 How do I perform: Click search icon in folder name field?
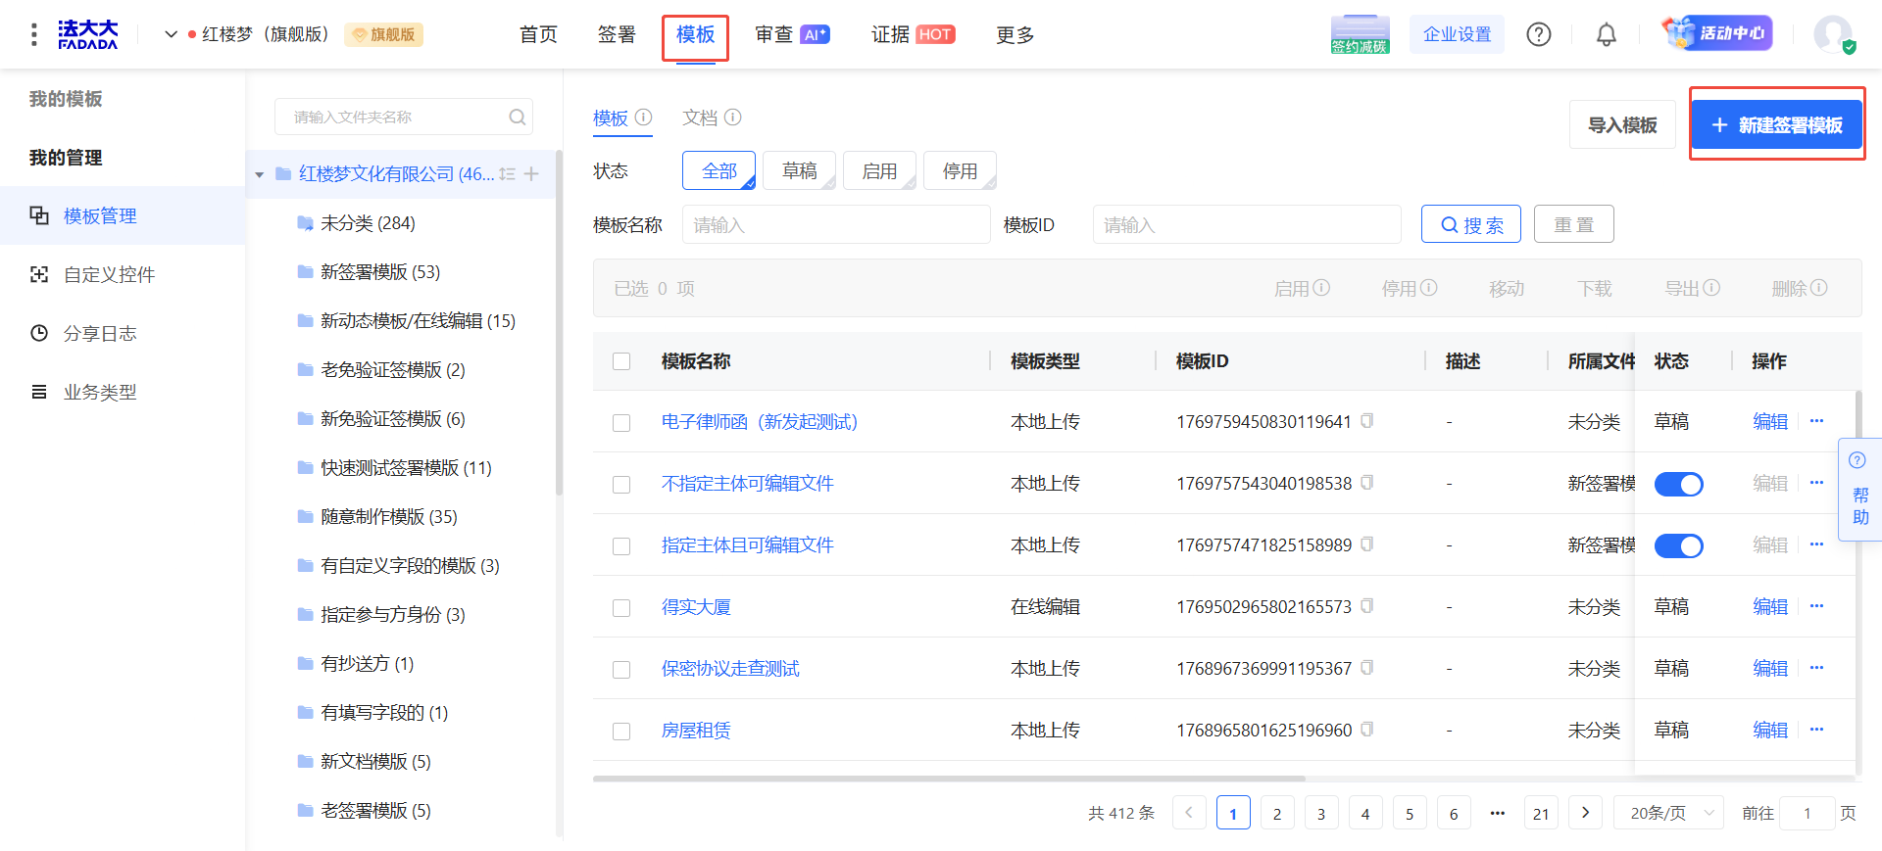[517, 118]
